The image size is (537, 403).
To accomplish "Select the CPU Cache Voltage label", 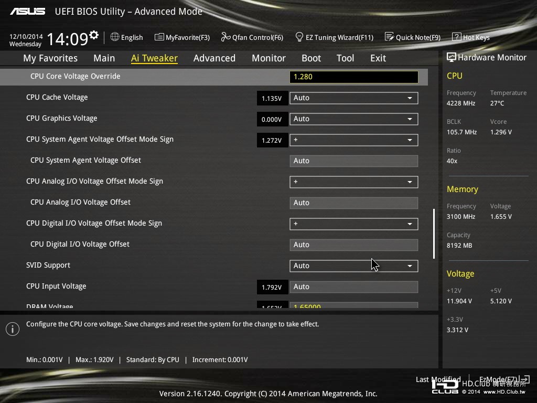I will (57, 97).
